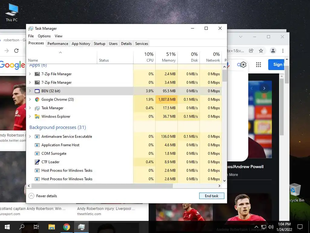Open the Recycle Bin desktop icon

(295, 193)
